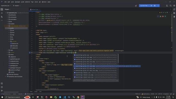The image size is (176, 99).
Task: Open inspection warnings summary widget
Action: tap(164, 13)
